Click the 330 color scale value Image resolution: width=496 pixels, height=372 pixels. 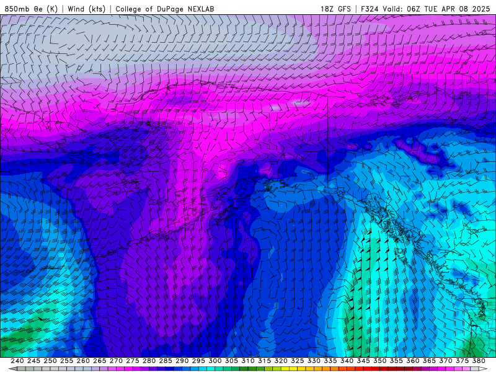click(314, 361)
